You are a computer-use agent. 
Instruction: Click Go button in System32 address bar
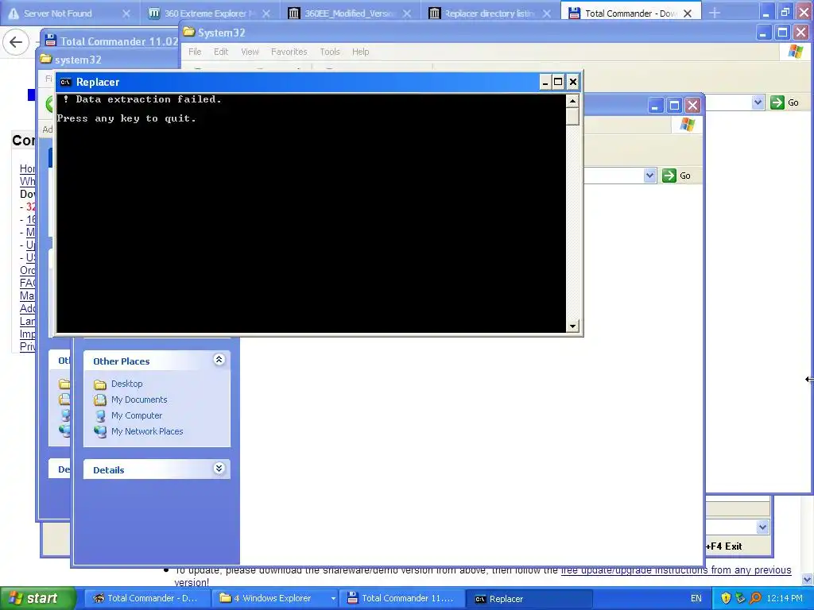pyautogui.click(x=785, y=102)
